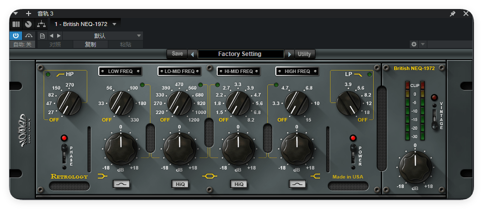Viewport: 483px width, 209px height.
Task: Click the HI-MID FREQ label plate
Action: click(x=239, y=71)
